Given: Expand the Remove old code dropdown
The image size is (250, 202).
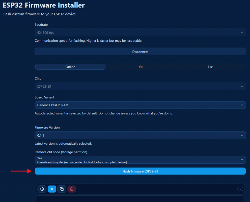Looking at the screenshot, I should [140, 160].
